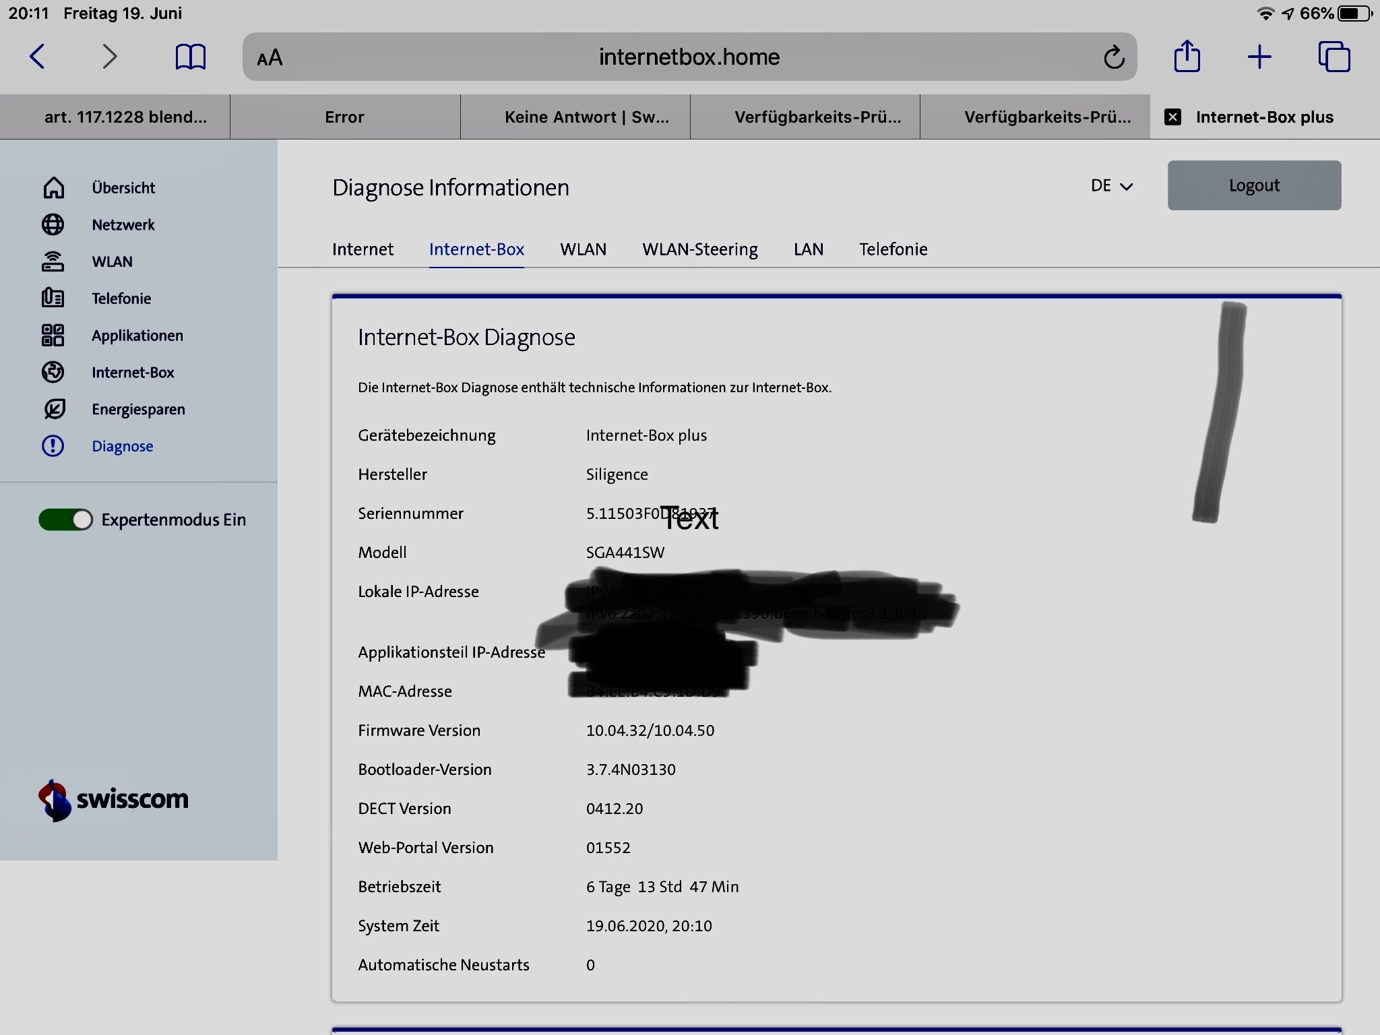Tap the Safari share icon
This screenshot has height=1035, width=1380.
coord(1187,57)
